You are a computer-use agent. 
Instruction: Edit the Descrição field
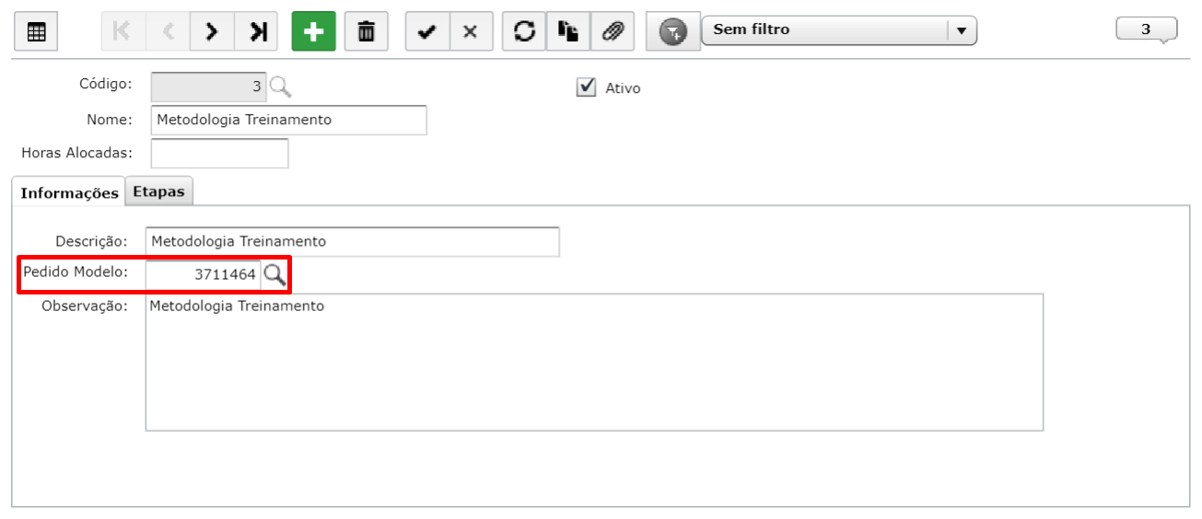352,242
